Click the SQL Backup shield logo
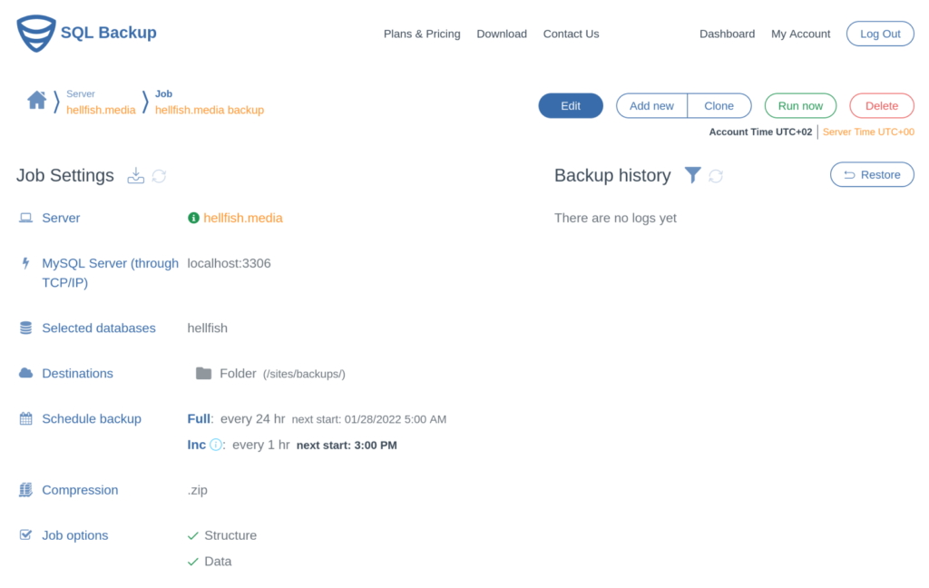This screenshot has height=588, width=929. (34, 33)
